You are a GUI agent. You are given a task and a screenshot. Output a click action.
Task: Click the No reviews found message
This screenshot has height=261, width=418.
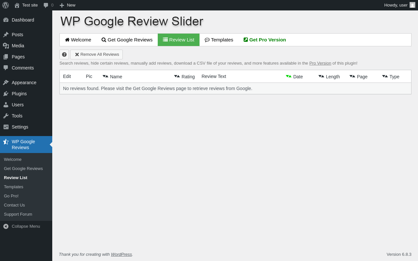(x=158, y=88)
